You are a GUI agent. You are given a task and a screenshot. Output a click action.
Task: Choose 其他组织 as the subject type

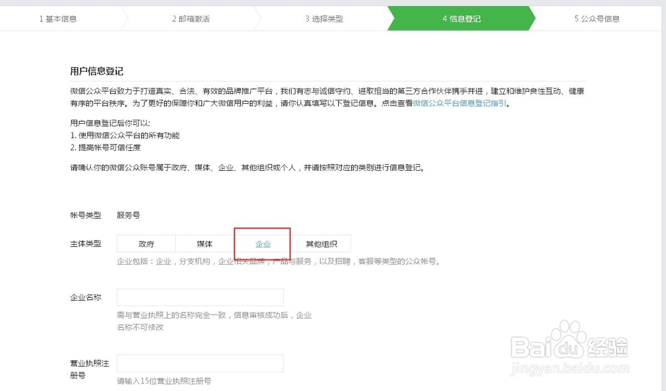tap(322, 244)
